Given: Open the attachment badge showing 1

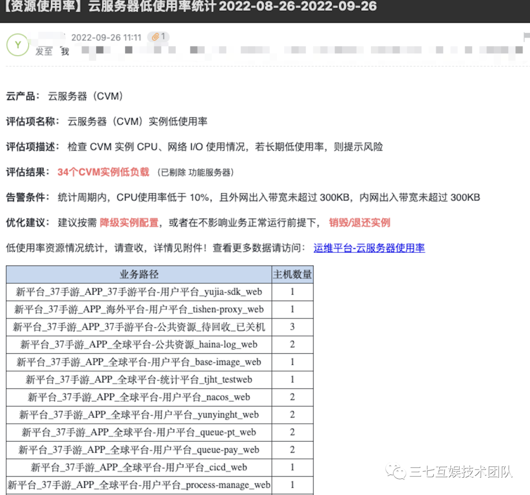Looking at the screenshot, I should click(x=159, y=37).
